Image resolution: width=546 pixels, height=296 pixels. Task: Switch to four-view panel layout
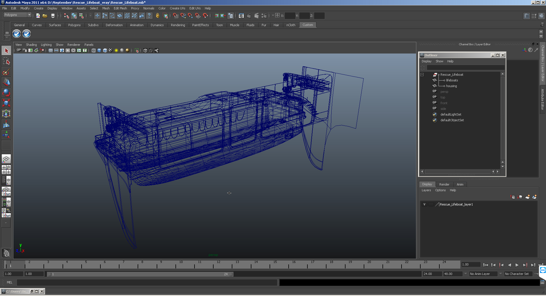(6, 170)
